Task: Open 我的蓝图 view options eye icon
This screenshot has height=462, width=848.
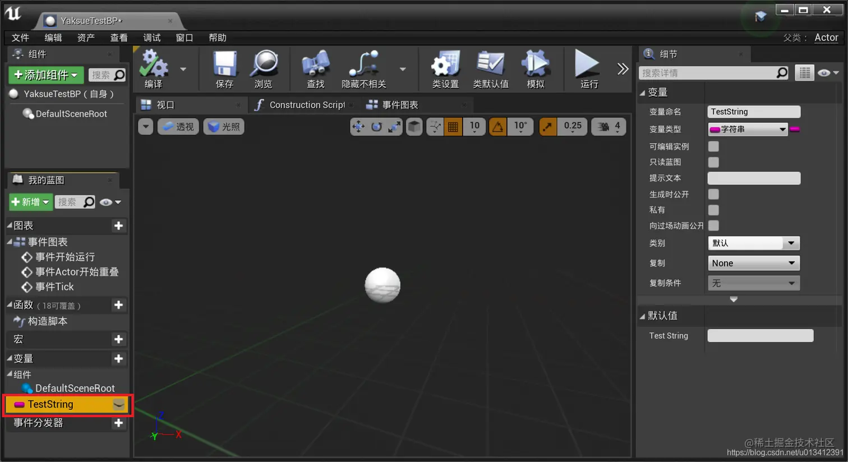Action: [x=110, y=202]
